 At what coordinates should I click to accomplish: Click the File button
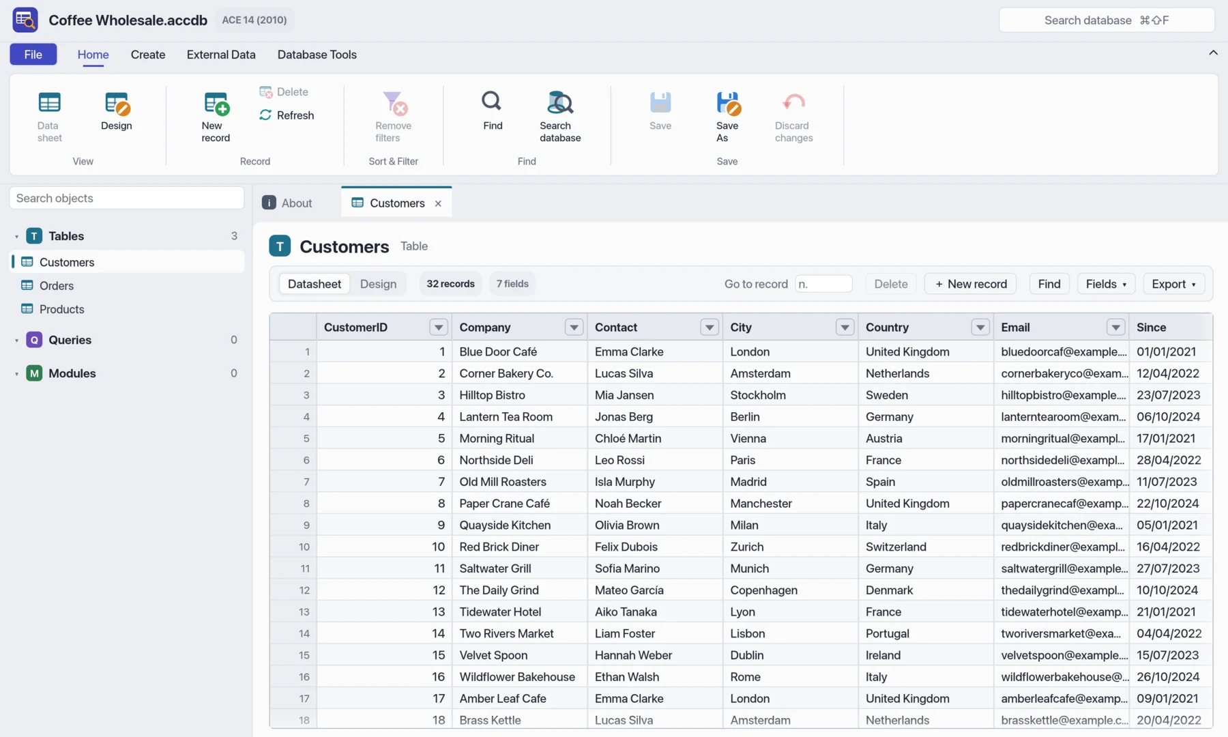pos(33,55)
